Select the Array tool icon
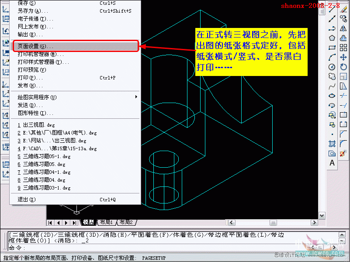 pos(343,48)
